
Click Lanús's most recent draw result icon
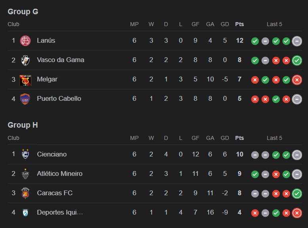[x=297, y=41]
